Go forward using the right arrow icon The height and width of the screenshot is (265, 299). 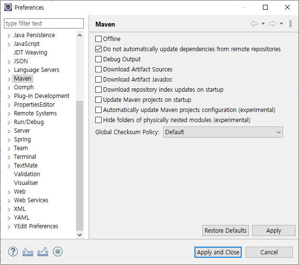[x=273, y=24]
